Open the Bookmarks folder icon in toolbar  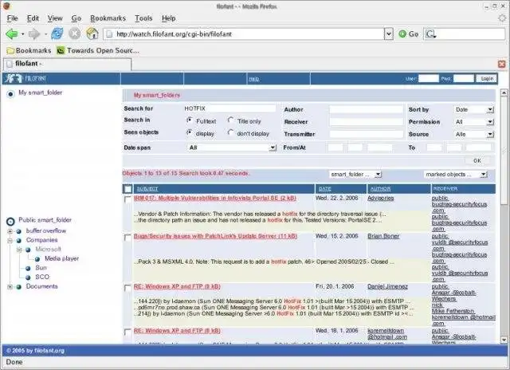coord(10,50)
